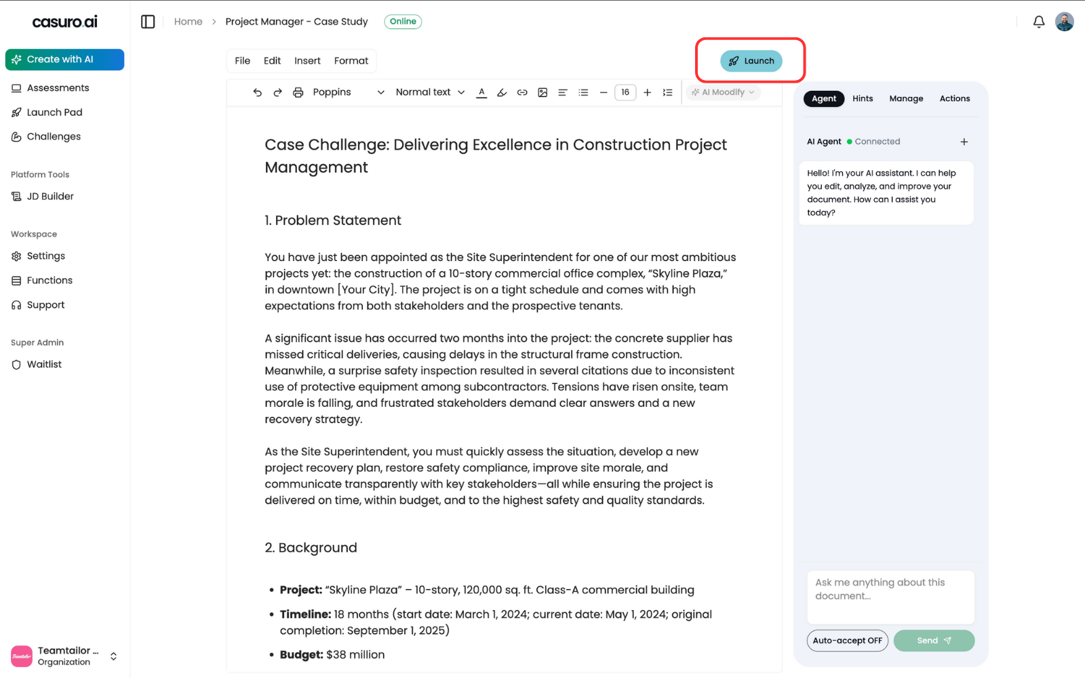This screenshot has width=1085, height=678.
Task: Print the document
Action: point(298,92)
